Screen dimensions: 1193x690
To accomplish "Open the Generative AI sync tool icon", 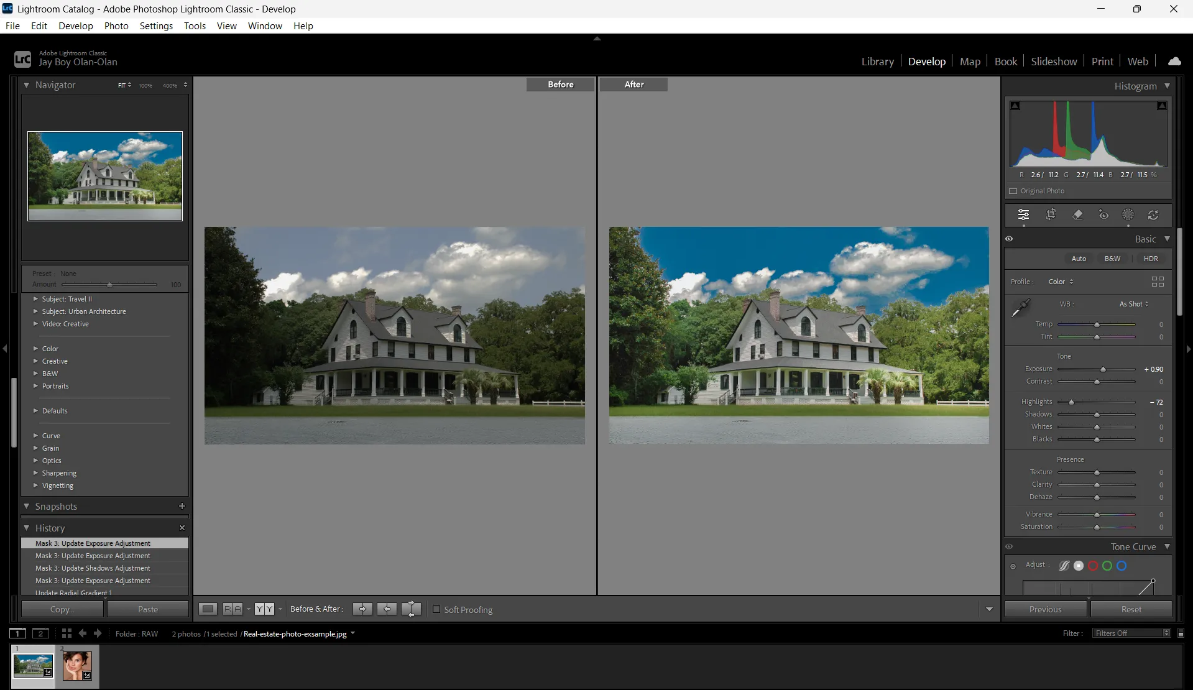I will [x=1153, y=214].
